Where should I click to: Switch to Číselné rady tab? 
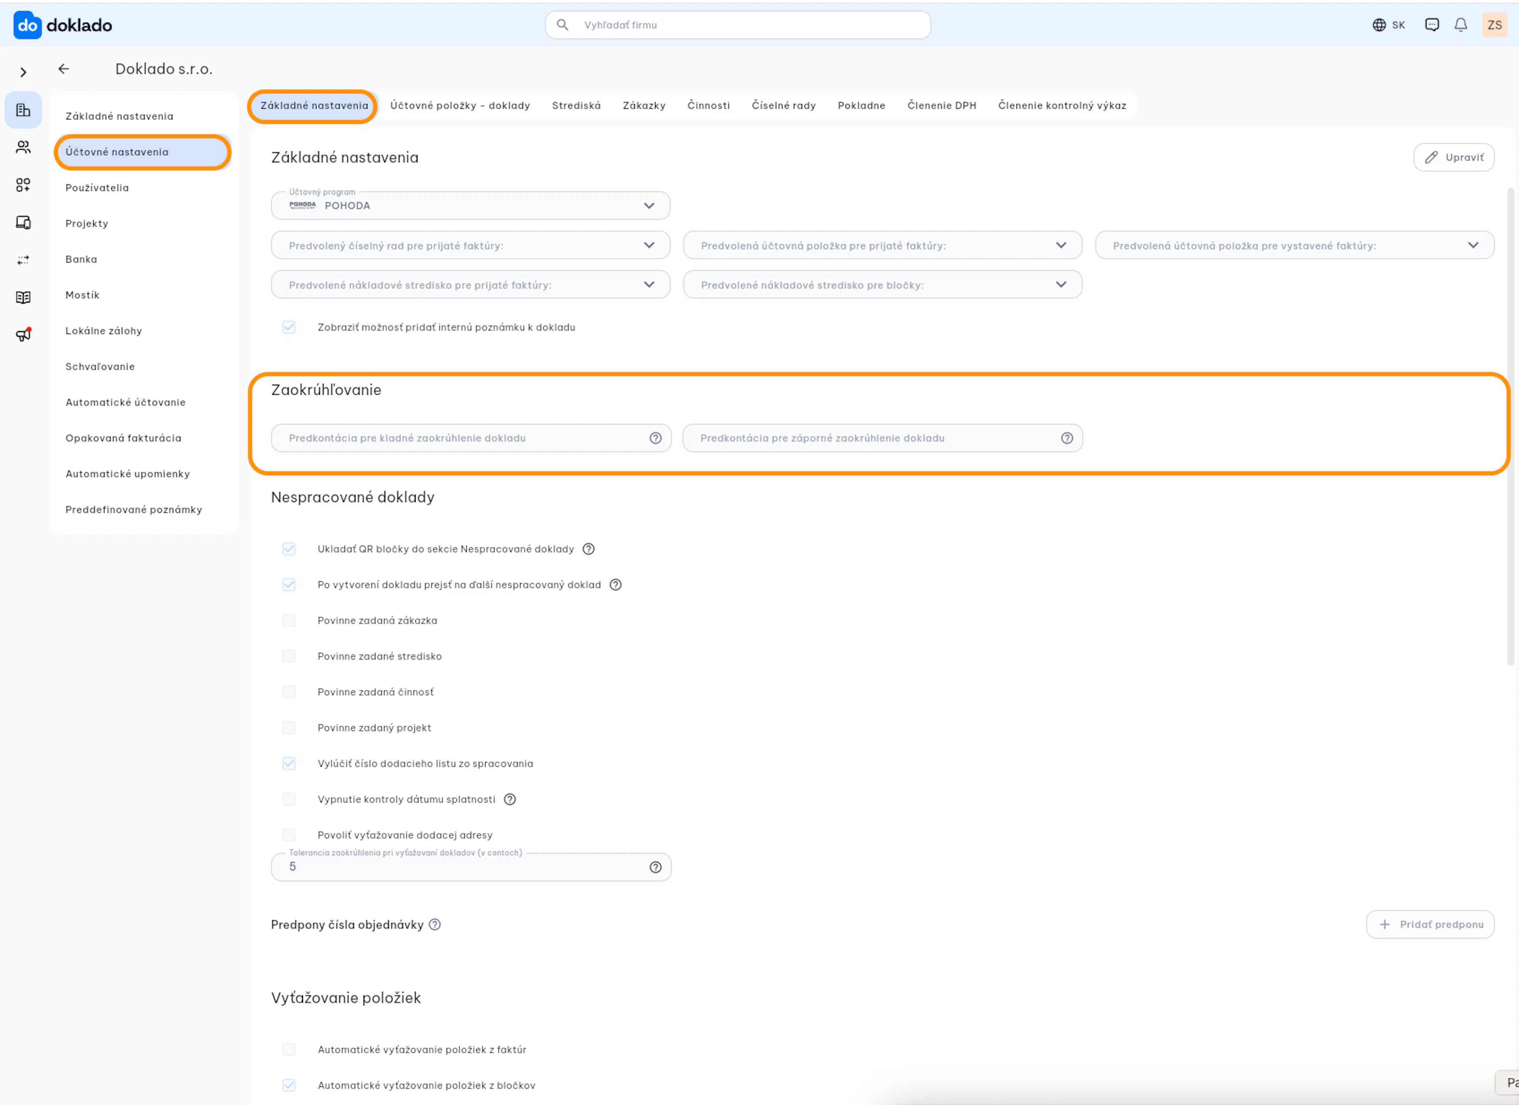click(x=784, y=106)
